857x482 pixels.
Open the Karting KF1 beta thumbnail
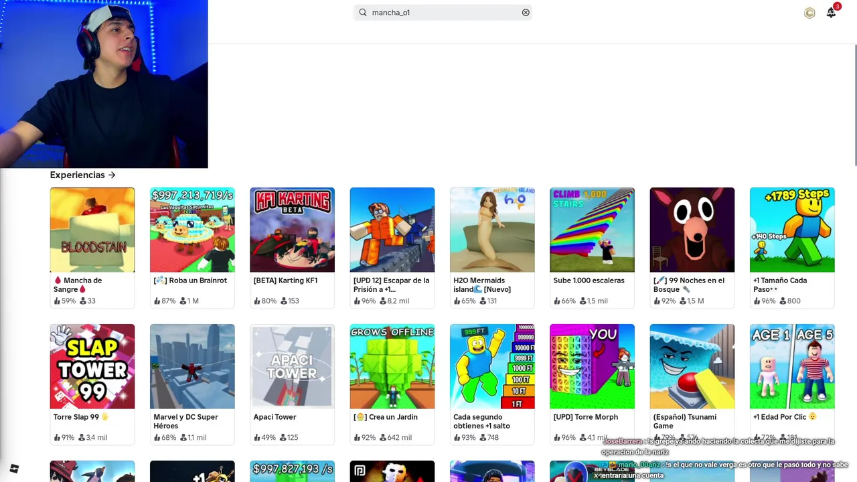[x=292, y=230]
